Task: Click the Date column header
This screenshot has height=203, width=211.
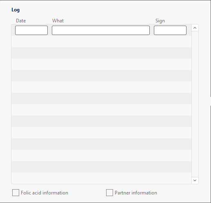Action: tap(21, 21)
